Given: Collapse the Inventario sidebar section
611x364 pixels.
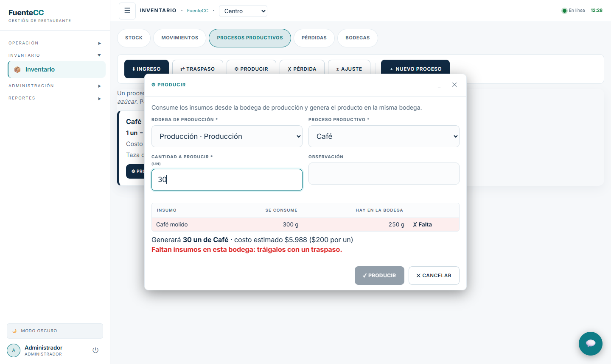Looking at the screenshot, I should tap(55, 55).
